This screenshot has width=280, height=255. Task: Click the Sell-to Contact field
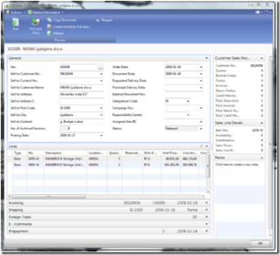coord(81,121)
